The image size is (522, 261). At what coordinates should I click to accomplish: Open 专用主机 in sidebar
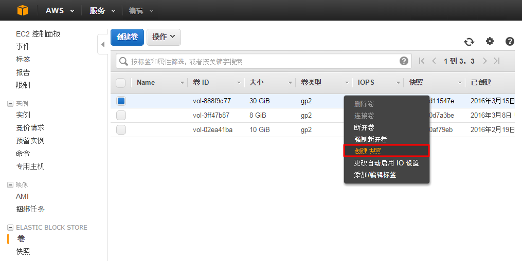pos(30,166)
